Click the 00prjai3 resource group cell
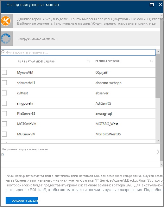This screenshot has height=207, width=164. 102,73
